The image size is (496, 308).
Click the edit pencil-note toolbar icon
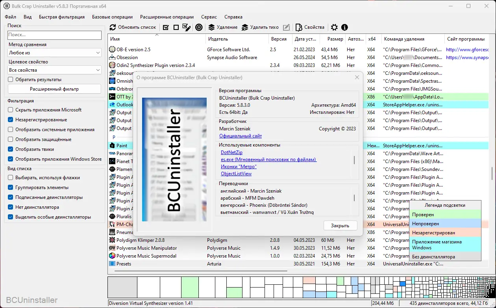point(287,27)
